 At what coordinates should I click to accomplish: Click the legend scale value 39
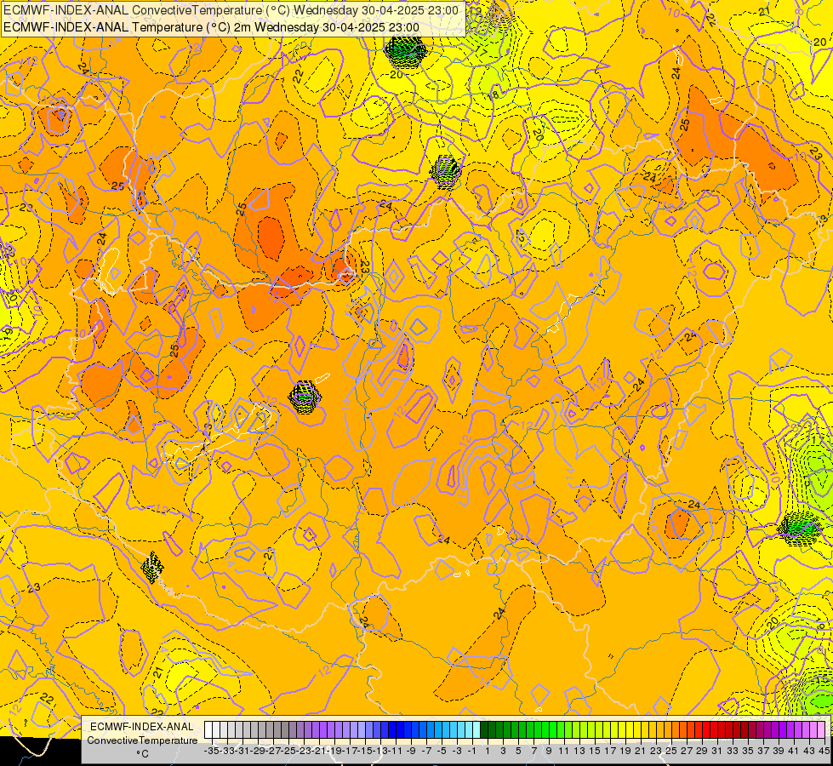779,752
